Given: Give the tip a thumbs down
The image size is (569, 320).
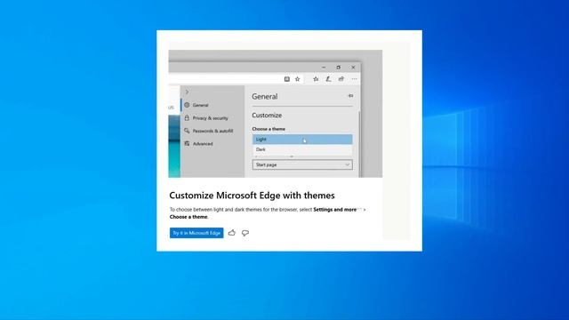Looking at the screenshot, I should coord(245,233).
